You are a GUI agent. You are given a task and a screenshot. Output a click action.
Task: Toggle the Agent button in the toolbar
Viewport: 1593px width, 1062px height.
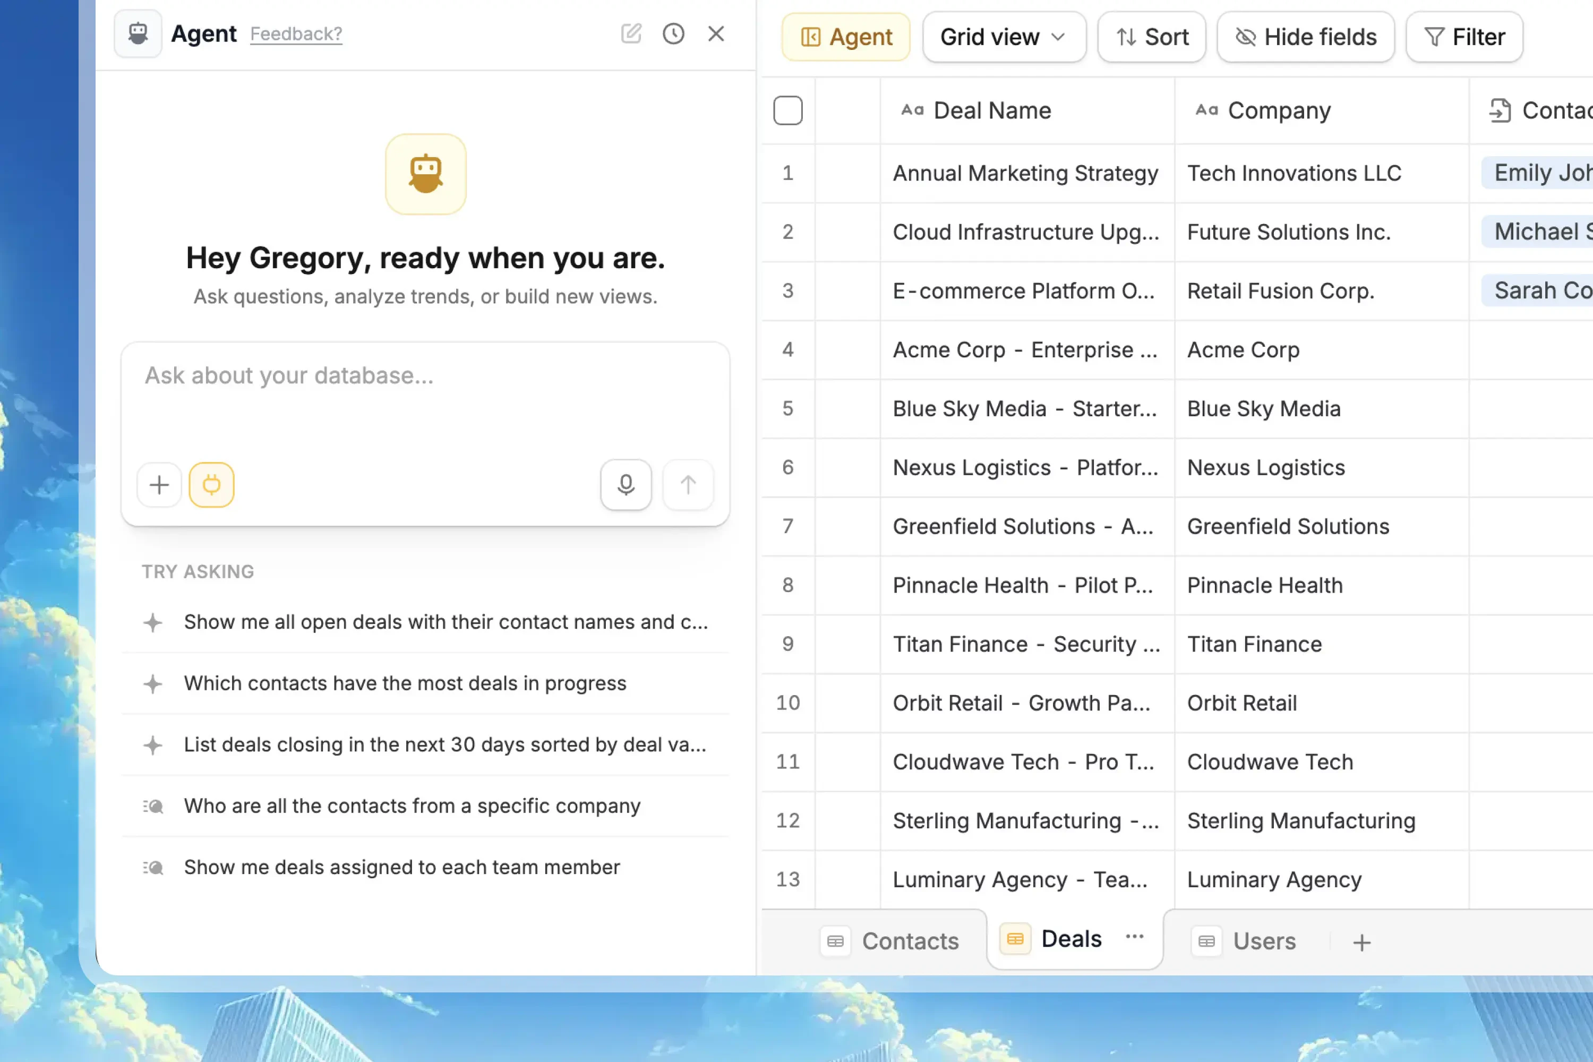846,37
